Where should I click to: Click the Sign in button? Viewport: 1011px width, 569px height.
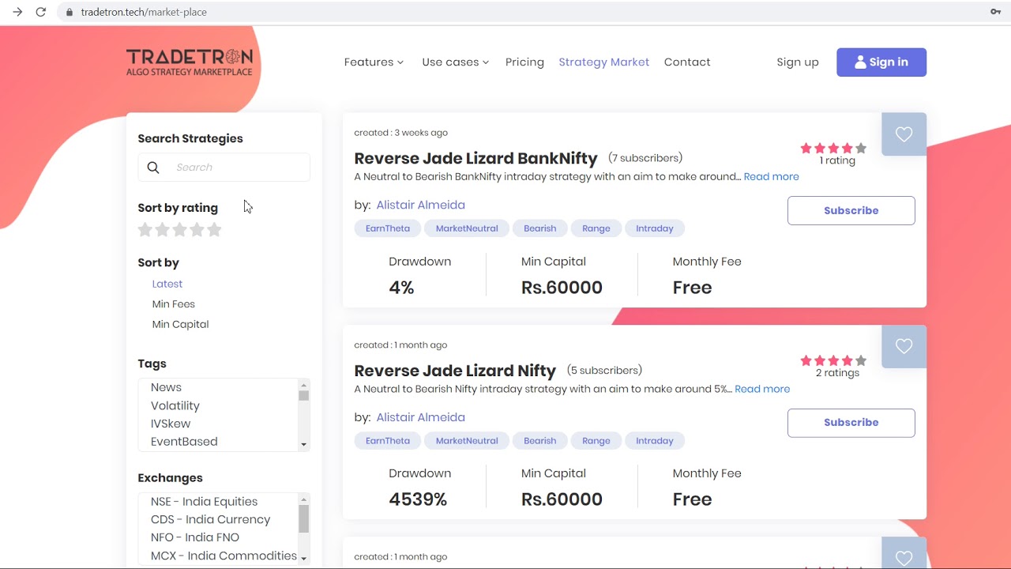point(881,62)
